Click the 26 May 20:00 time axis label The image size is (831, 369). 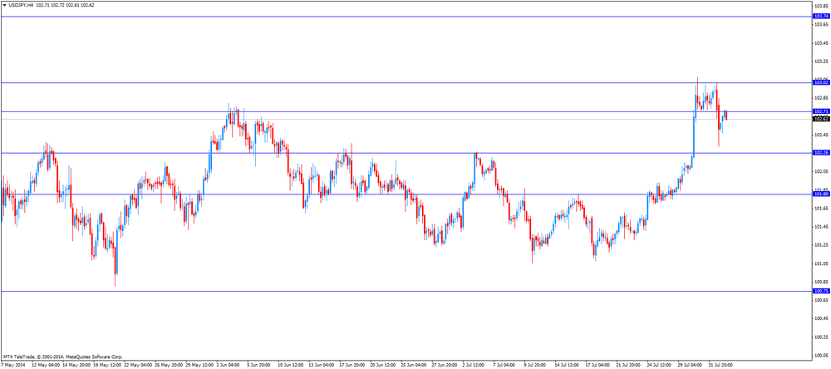[x=169, y=366]
